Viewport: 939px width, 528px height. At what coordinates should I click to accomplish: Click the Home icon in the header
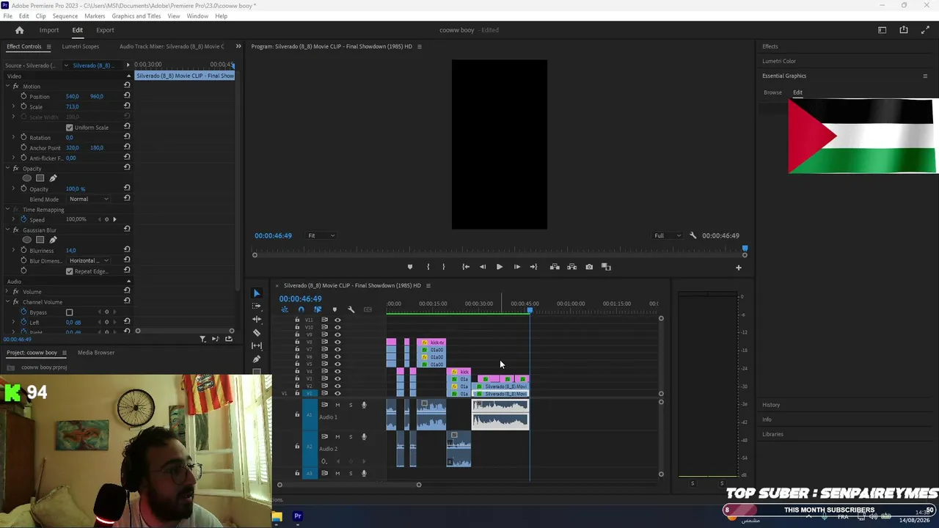point(20,30)
